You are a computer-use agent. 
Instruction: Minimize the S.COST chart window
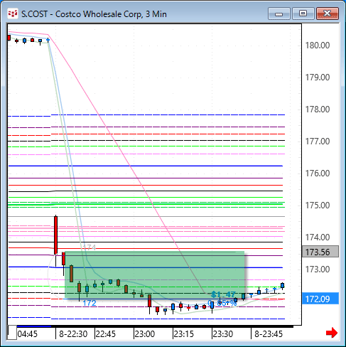click(279, 14)
